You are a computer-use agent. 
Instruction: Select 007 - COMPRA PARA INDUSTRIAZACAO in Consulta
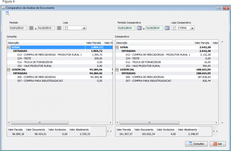(60, 81)
